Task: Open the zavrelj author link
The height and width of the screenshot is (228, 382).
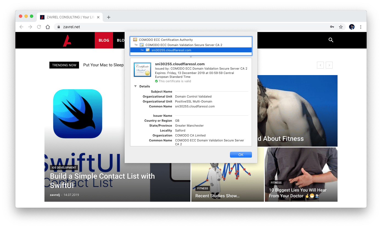Action: [x=55, y=195]
